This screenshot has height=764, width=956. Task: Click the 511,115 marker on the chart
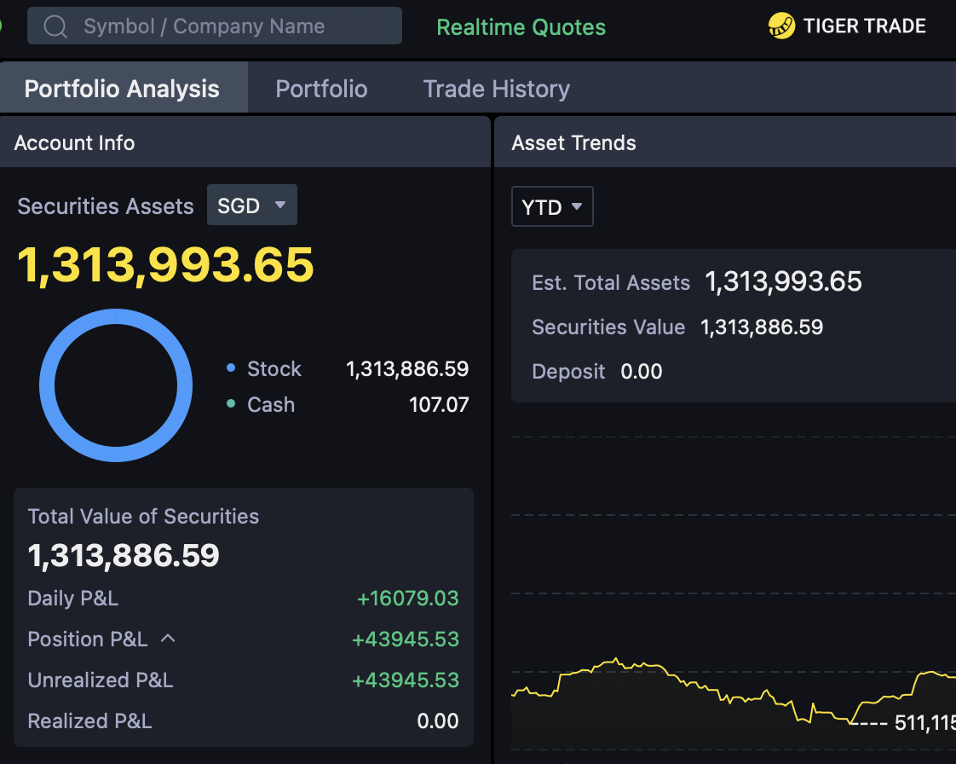click(x=924, y=722)
